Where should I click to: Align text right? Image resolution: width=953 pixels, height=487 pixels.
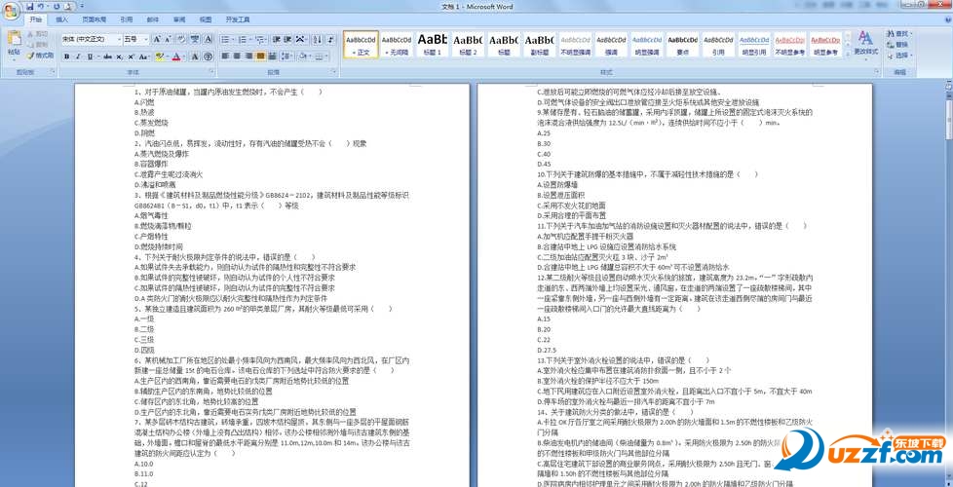(248, 56)
